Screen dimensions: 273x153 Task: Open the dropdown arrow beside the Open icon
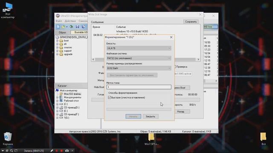click(x=67, y=27)
